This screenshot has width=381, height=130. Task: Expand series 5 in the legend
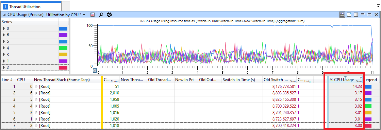click(x=4, y=41)
